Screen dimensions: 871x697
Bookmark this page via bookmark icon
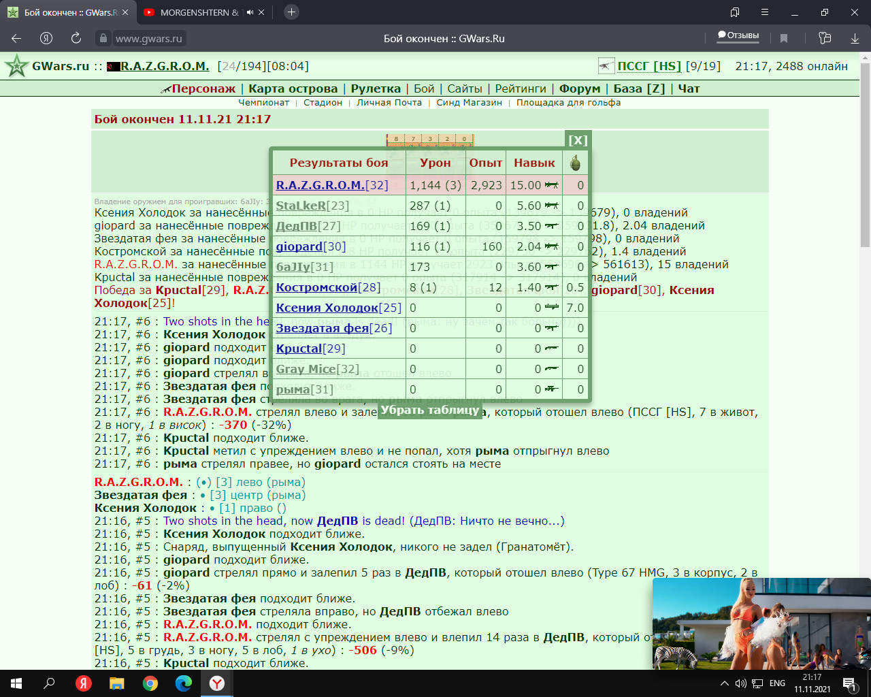click(784, 38)
